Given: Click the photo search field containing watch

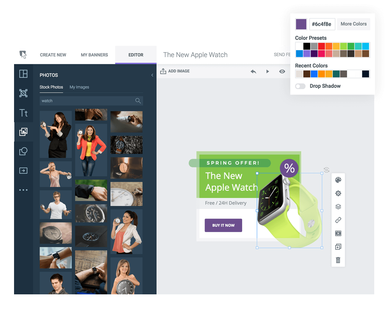Looking at the screenshot, I should click(x=91, y=101).
